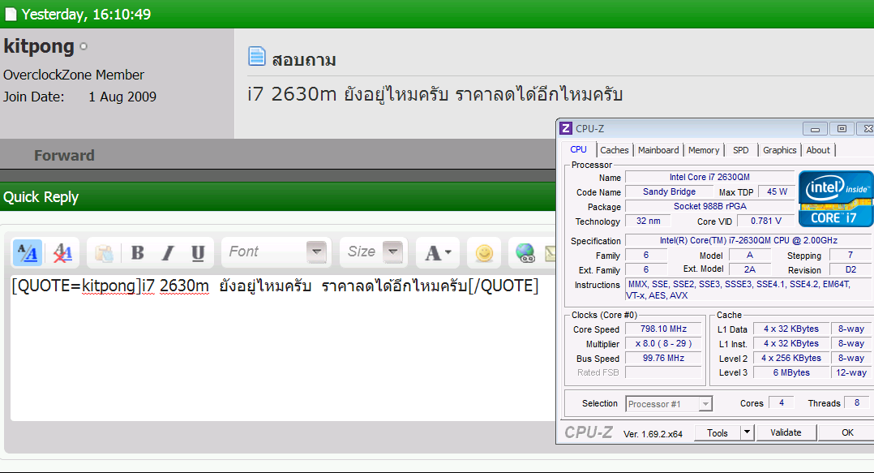Click the Socket 988B rPGA package value

[x=709, y=206]
